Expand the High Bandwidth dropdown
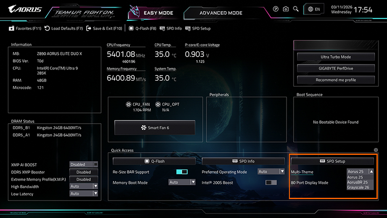This screenshot has height=218, width=387. 84,186
